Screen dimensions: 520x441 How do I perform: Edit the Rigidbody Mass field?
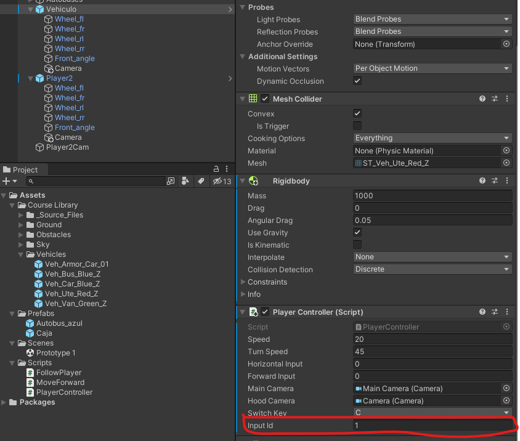(x=433, y=196)
